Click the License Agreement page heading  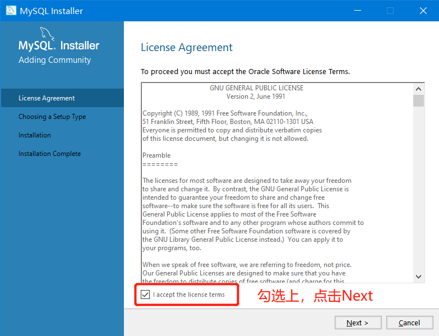187,48
